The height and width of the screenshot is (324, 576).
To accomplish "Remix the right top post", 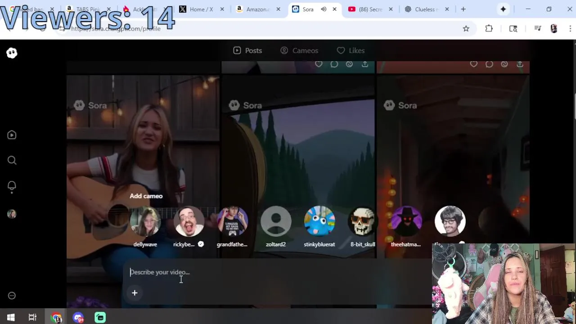I will tap(504, 64).
